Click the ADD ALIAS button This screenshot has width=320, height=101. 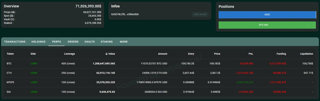pyautogui.click(x=200, y=14)
